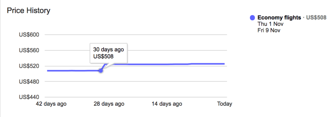Select the 30 days ago data point
The width and height of the screenshot is (331, 117).
pos(101,71)
